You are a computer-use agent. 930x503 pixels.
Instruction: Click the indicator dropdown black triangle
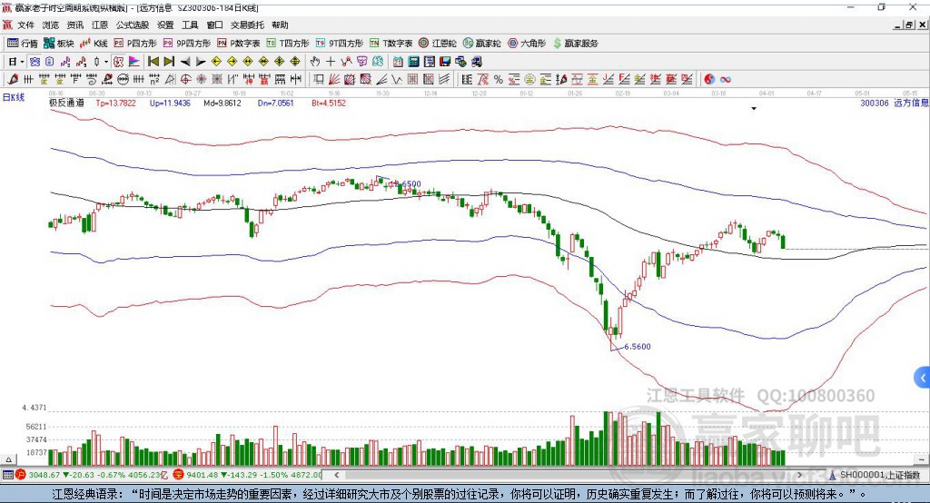click(754, 109)
